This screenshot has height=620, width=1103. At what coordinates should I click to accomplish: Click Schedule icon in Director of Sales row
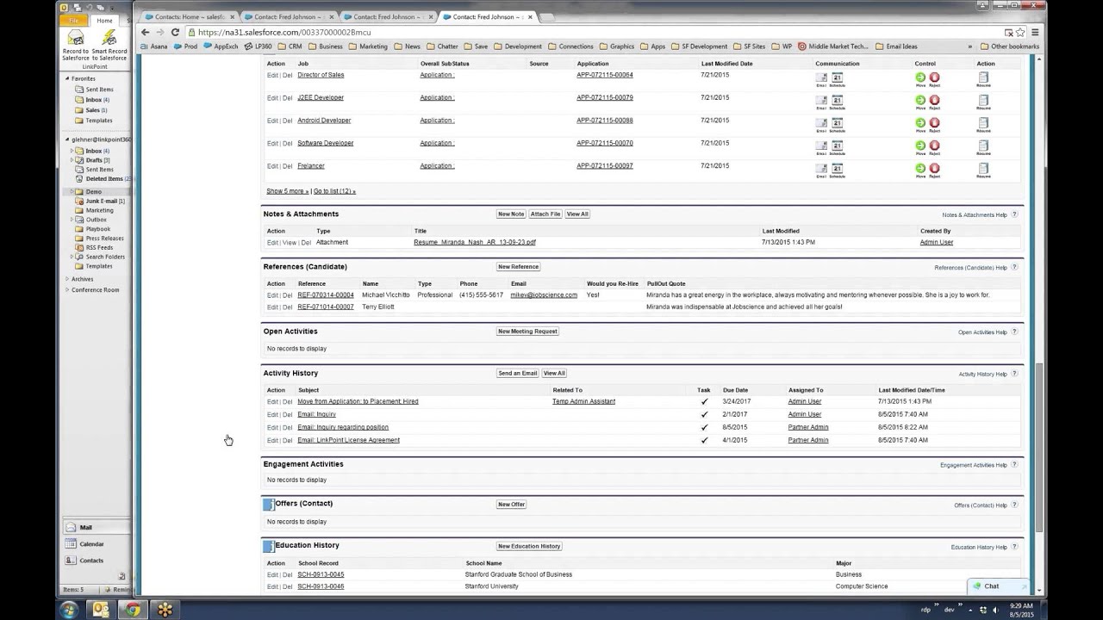coord(837,77)
